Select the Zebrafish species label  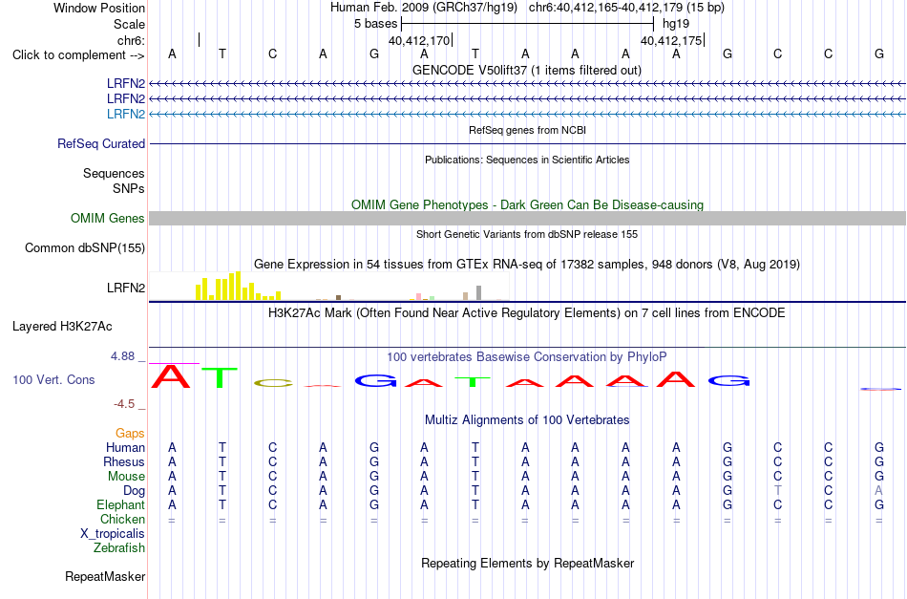119,547
